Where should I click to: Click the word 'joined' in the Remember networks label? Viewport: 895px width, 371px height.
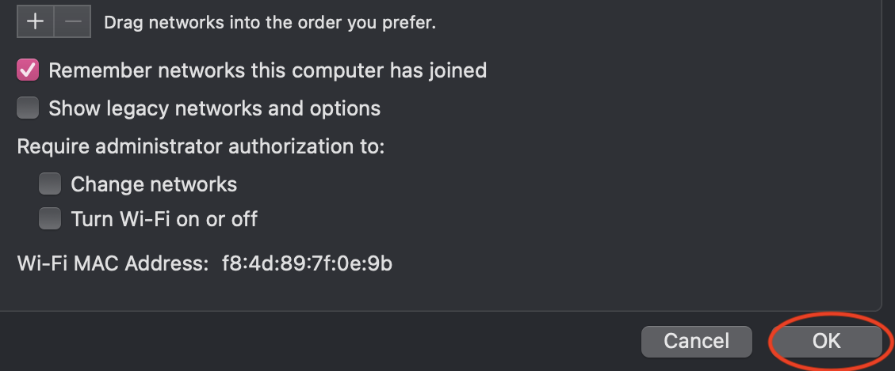click(x=457, y=70)
